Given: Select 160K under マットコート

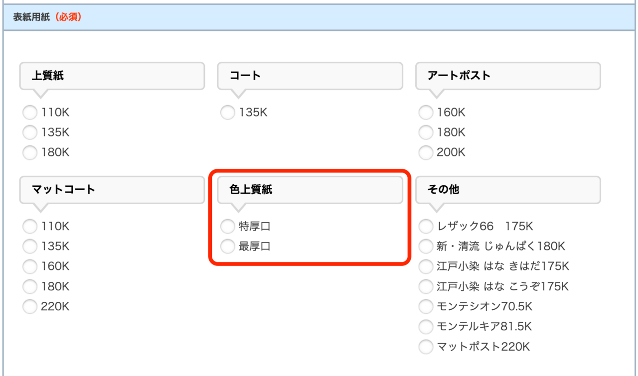Looking at the screenshot, I should click(x=29, y=266).
